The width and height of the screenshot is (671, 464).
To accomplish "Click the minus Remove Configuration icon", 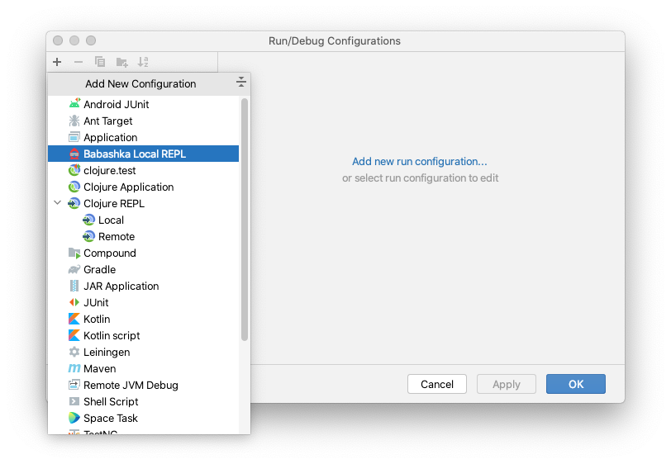I will (79, 62).
